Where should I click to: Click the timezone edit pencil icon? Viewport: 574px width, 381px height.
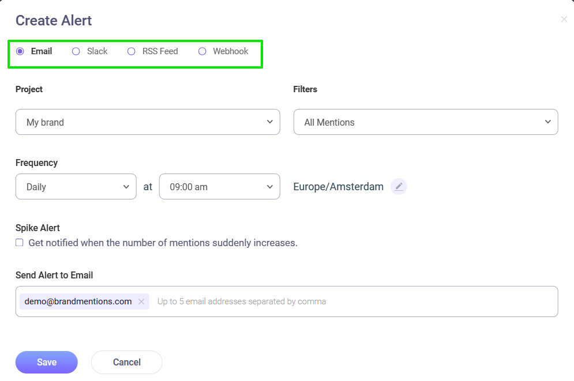click(x=399, y=187)
